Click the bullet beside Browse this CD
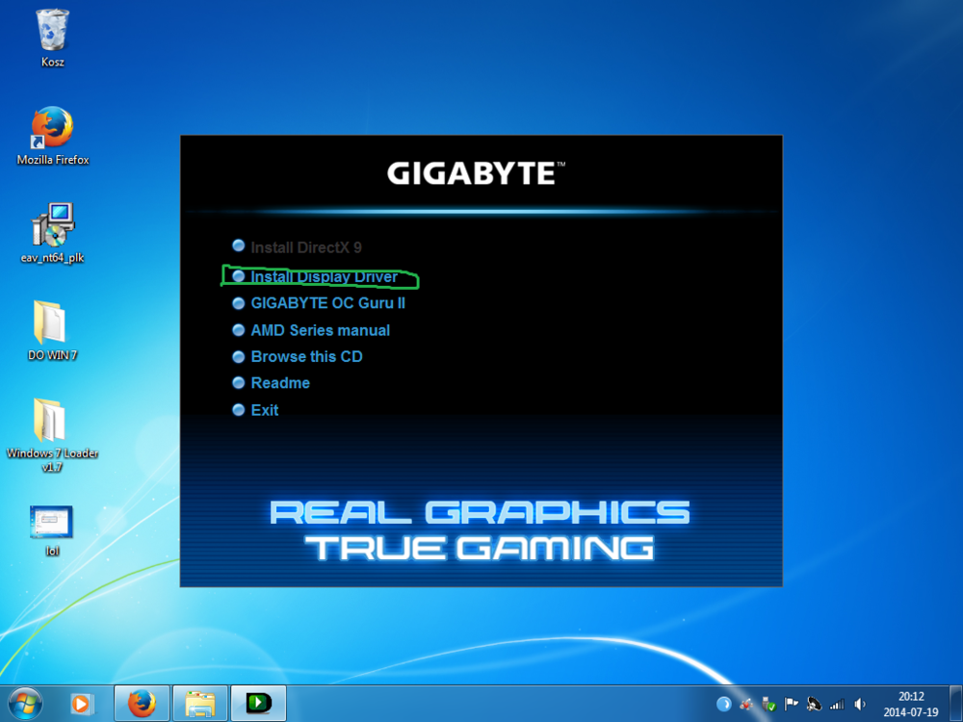Image resolution: width=963 pixels, height=722 pixels. [x=238, y=356]
